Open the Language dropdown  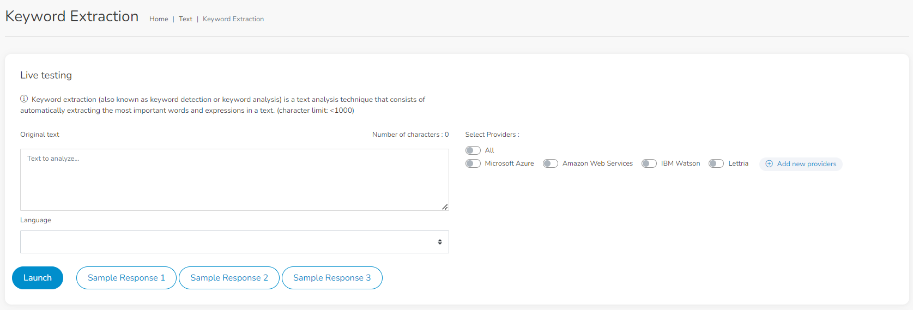(234, 242)
